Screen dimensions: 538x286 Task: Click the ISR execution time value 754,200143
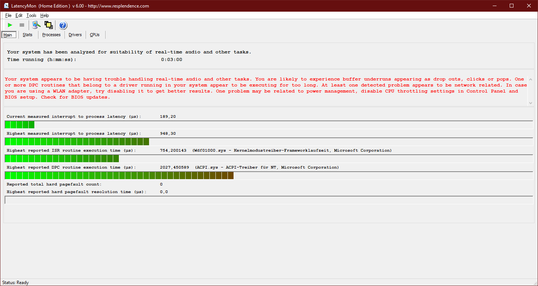pyautogui.click(x=173, y=151)
